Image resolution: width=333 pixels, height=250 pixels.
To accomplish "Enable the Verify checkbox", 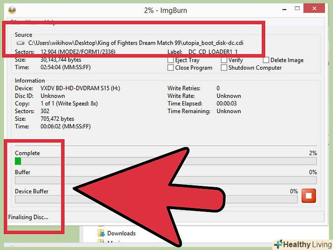I will [x=224, y=60].
